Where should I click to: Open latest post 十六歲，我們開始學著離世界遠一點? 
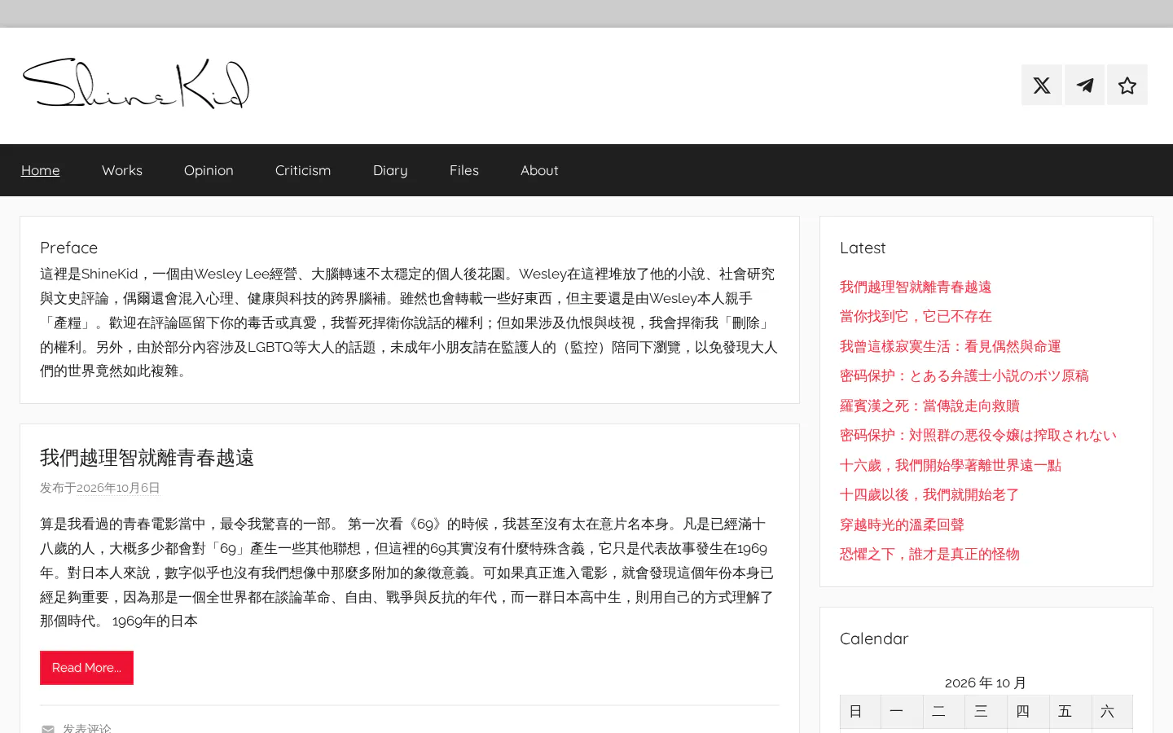pos(951,465)
